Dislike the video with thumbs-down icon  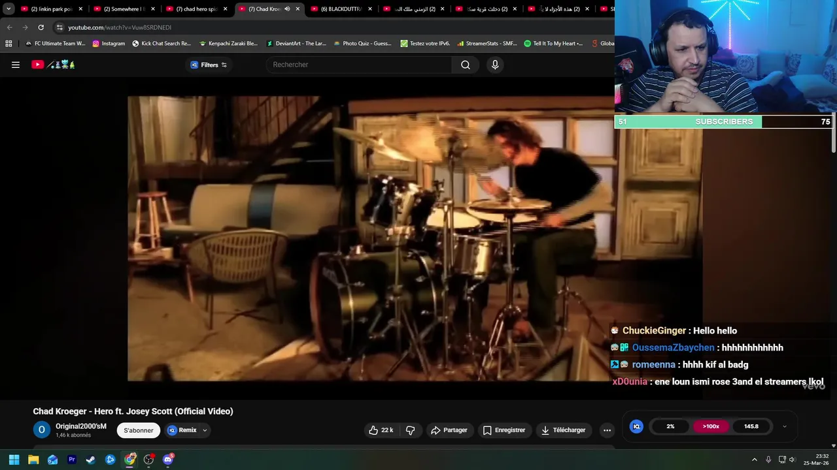(x=411, y=430)
